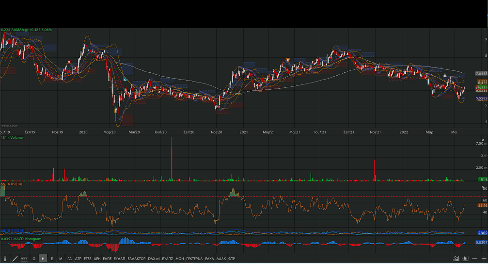Open the DAX.wi symbol tab
The image size is (488, 264).
point(154,259)
